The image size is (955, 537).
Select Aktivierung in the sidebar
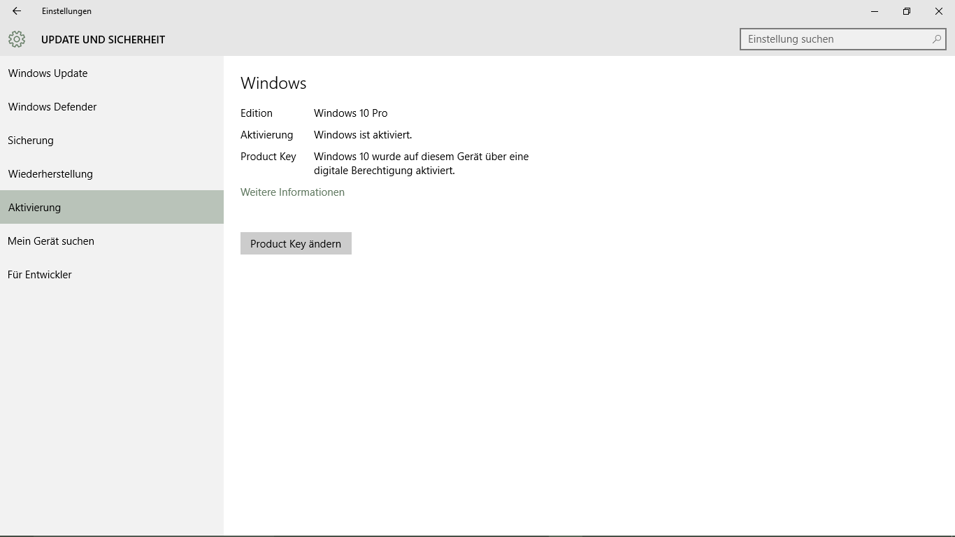(x=112, y=208)
